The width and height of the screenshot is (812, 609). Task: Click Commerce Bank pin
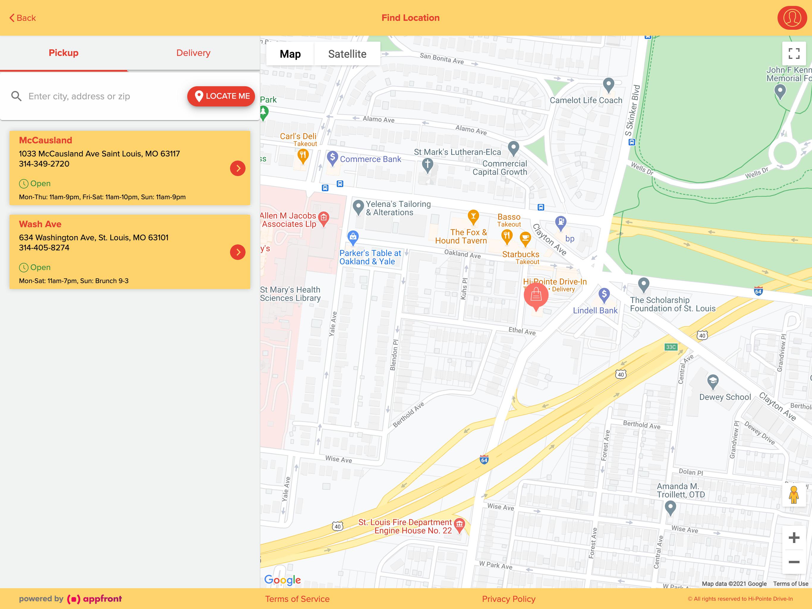[332, 158]
